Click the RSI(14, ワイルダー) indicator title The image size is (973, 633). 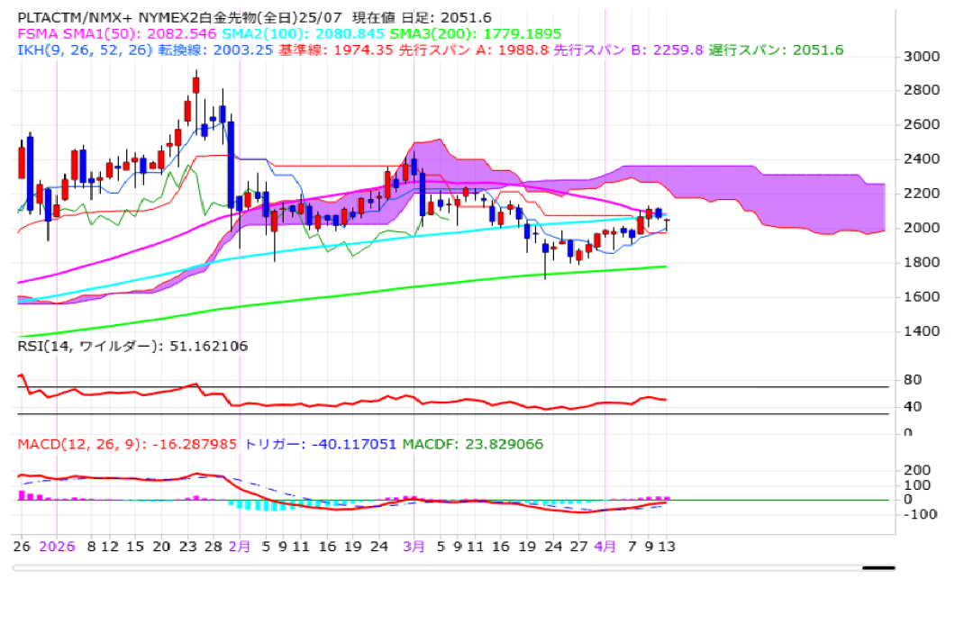point(132,346)
